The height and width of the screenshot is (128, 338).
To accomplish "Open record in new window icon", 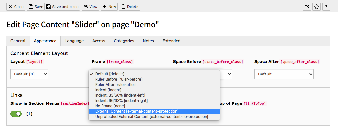I will 306,7.
